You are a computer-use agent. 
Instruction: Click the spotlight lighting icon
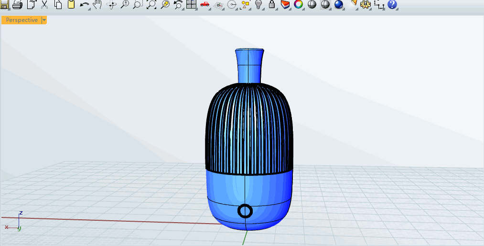(x=354, y=3)
